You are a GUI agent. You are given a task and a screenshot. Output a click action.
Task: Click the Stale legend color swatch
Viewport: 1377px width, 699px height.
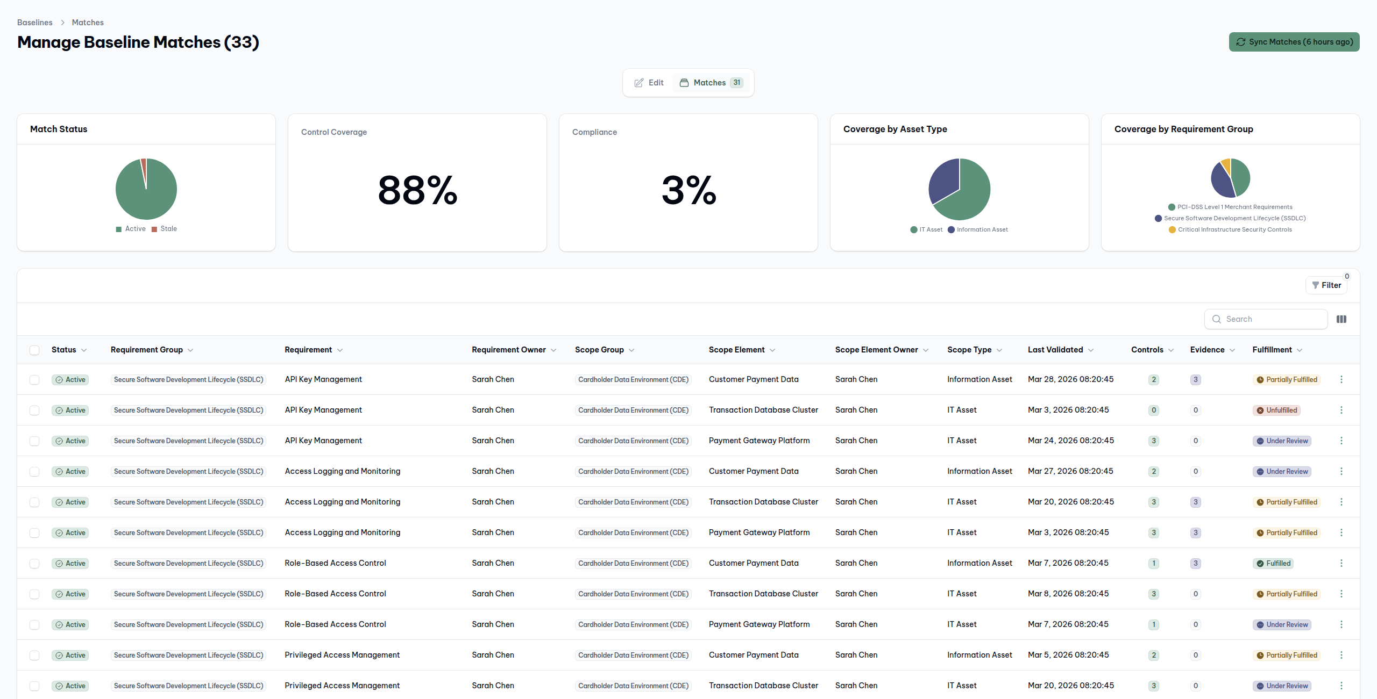pyautogui.click(x=154, y=229)
